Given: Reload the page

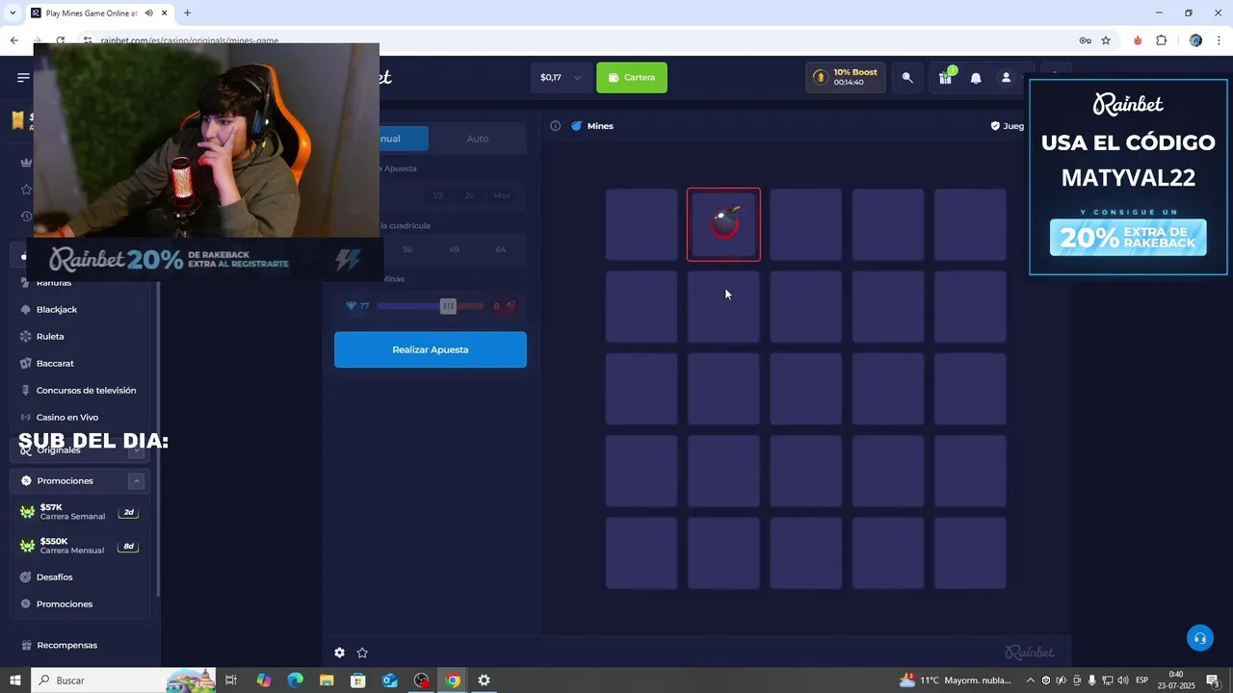Looking at the screenshot, I should click(60, 40).
